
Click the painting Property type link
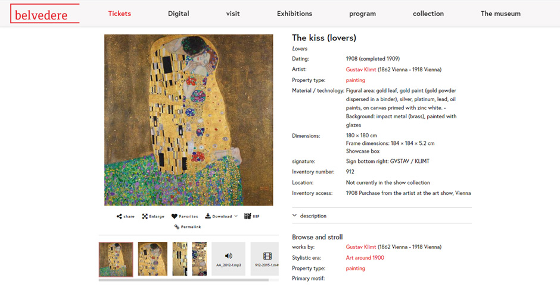pos(355,80)
